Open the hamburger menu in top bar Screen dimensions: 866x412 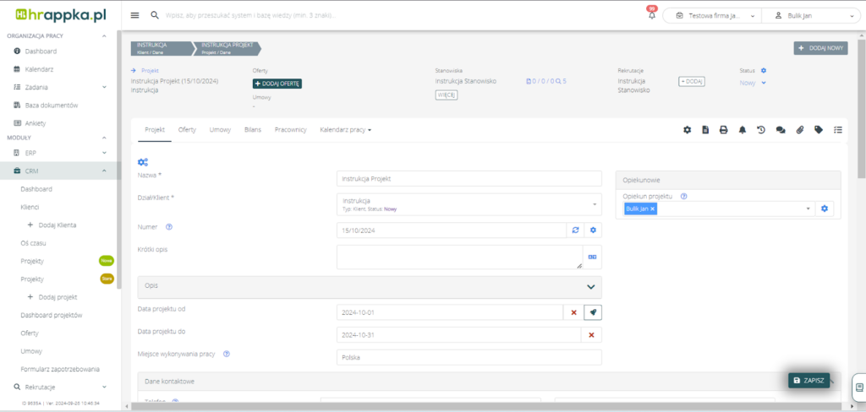click(134, 15)
